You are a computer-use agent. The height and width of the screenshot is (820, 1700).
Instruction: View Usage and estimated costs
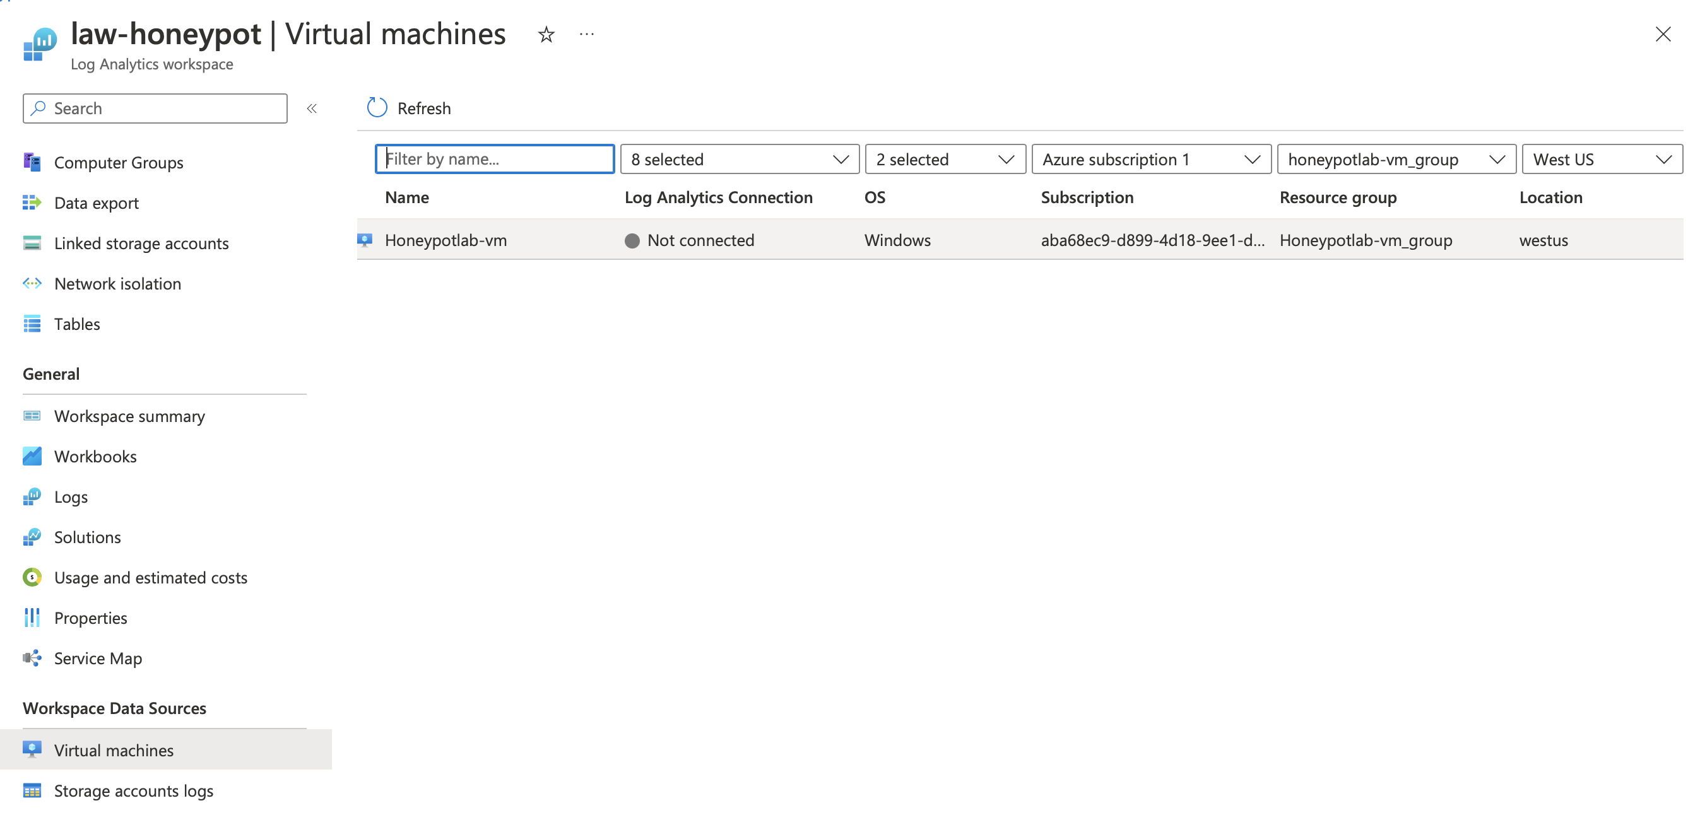150,577
